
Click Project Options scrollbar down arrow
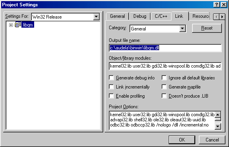(218, 126)
